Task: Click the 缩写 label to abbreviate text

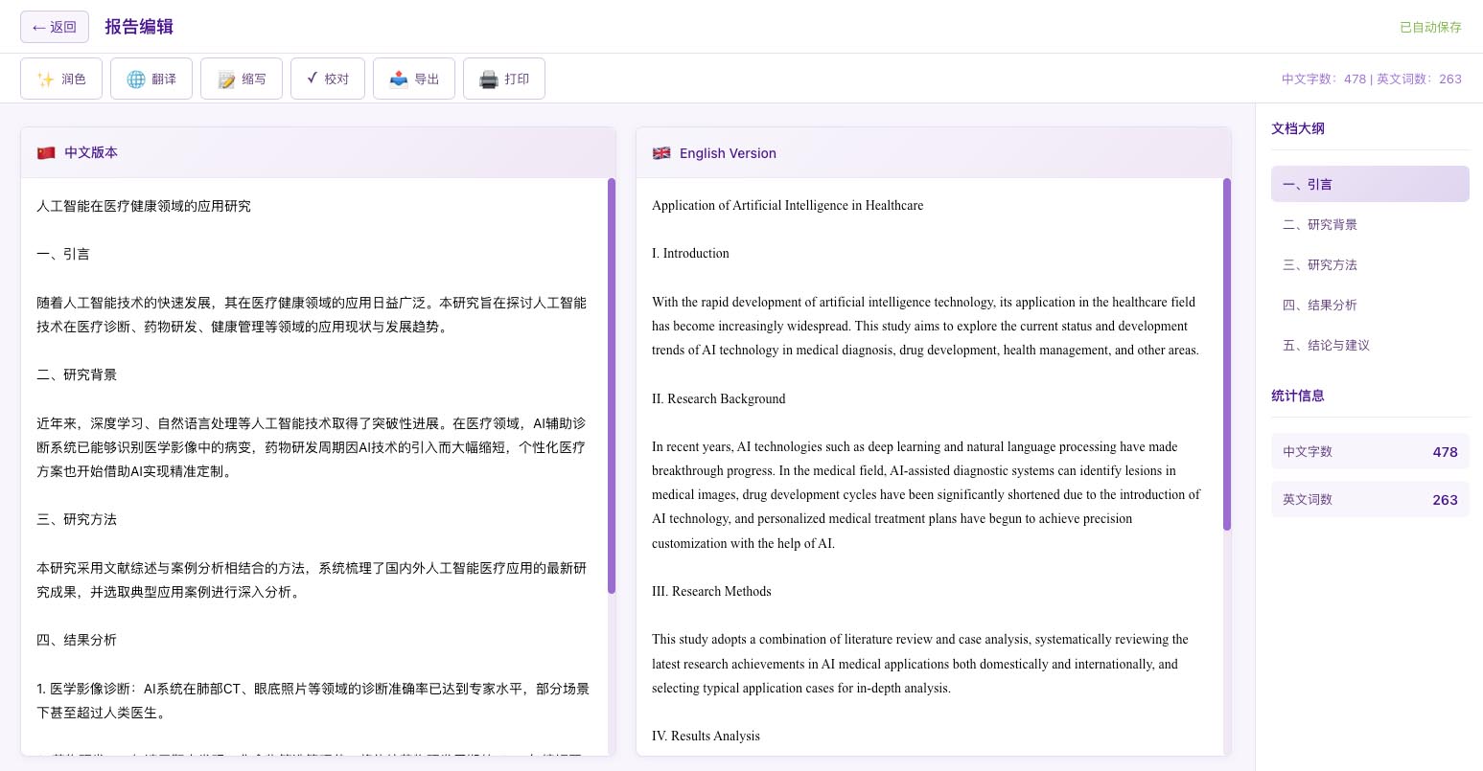Action: coord(254,79)
